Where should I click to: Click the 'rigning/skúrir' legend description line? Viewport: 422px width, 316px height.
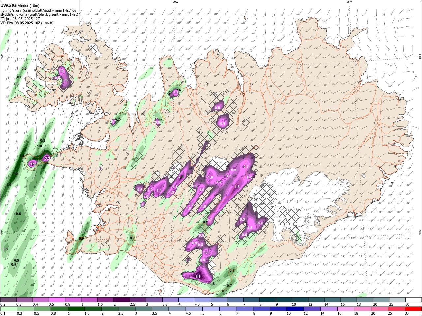(38, 10)
